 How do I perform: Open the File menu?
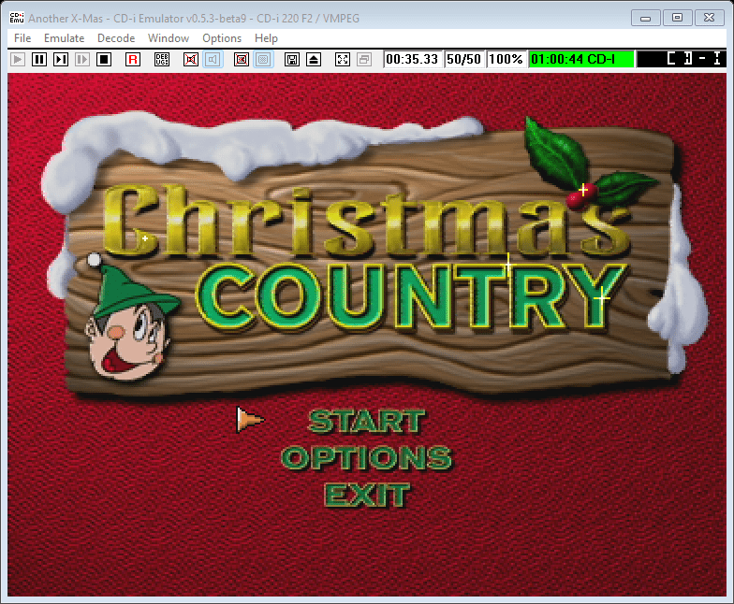coord(22,38)
